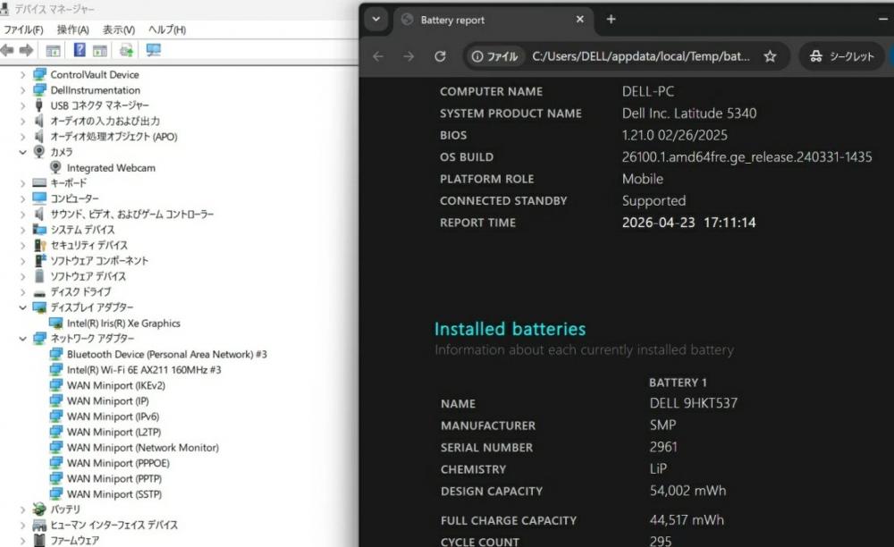Select WAN Miniport (PPPOE)
Screen dimensions: 894x547
point(118,463)
